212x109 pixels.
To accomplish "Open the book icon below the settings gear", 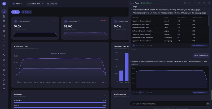I will tap(4, 89).
